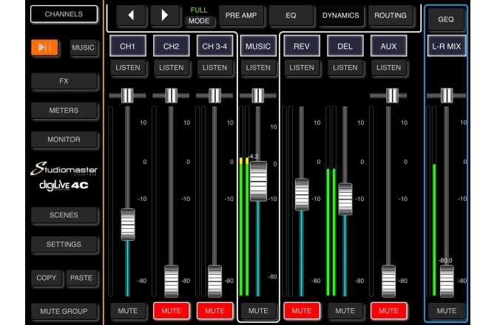497x325 pixels.
Task: Unmute the REV channel
Action: (302, 311)
